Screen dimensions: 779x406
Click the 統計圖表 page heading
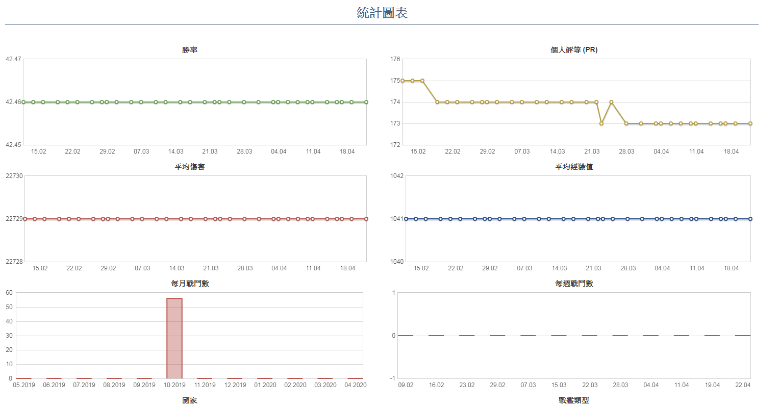pos(382,13)
